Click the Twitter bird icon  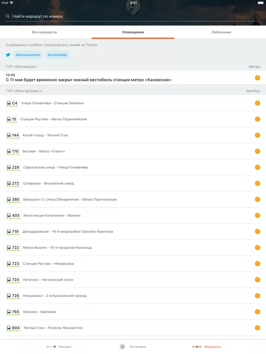point(8,55)
